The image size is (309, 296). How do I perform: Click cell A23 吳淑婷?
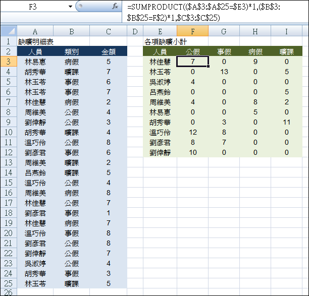35,263
